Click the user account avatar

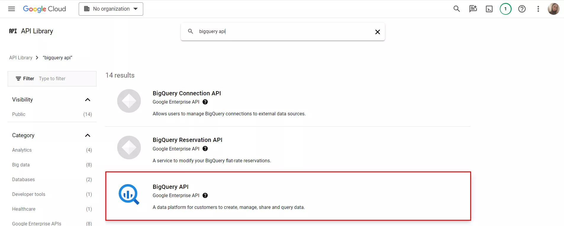[553, 9]
